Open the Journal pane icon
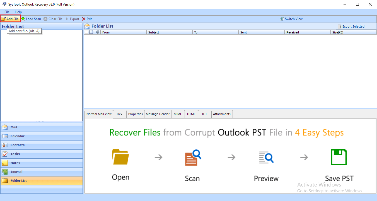377x201 pixels. click(x=5, y=172)
